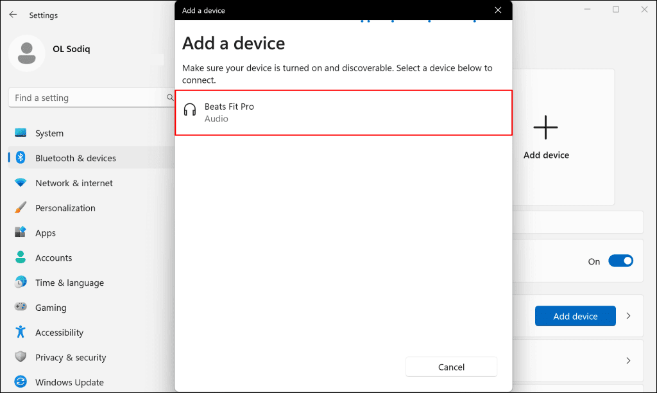Maximize the Settings window
The height and width of the screenshot is (393, 657).
[615, 9]
